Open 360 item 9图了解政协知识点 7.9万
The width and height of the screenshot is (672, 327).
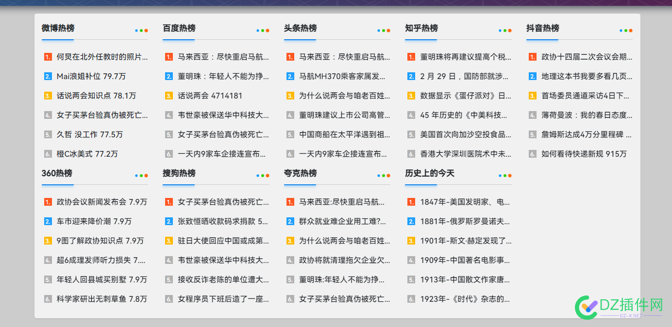pyautogui.click(x=101, y=241)
